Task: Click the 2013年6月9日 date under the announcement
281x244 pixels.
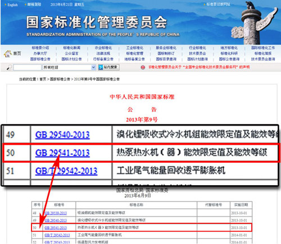Action: point(138,196)
